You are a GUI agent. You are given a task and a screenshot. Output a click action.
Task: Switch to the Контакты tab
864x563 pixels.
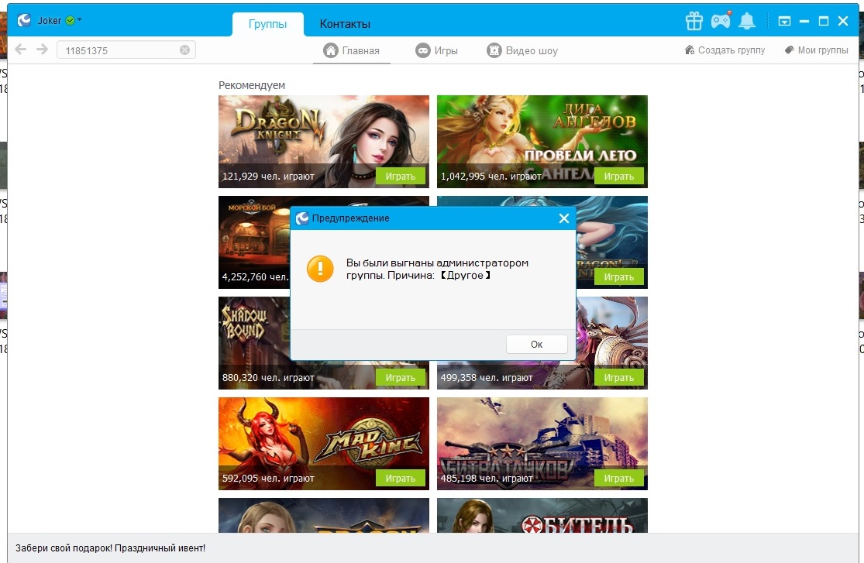tap(345, 24)
